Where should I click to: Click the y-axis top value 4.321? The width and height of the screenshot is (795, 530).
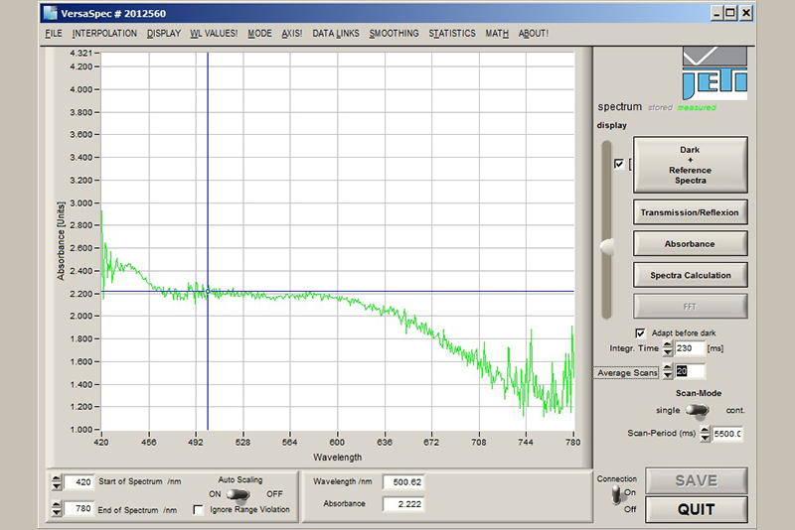(x=81, y=54)
